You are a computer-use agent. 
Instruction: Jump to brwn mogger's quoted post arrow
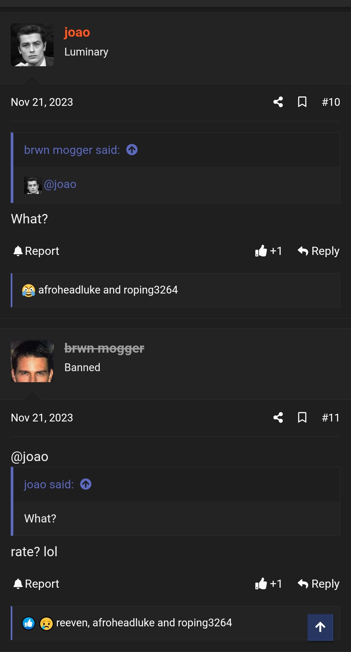(132, 150)
